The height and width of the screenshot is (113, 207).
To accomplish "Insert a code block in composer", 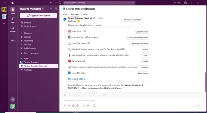I will (x=104, y=95).
